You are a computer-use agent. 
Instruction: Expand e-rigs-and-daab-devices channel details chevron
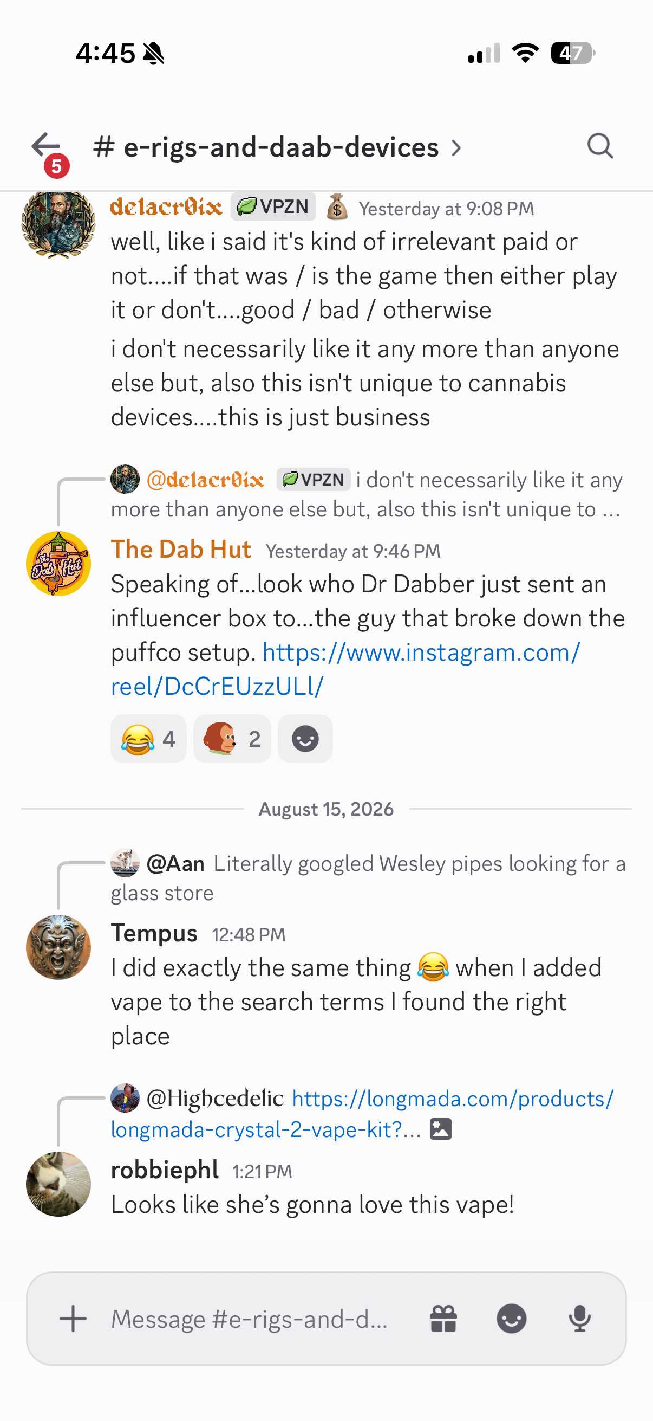tap(456, 148)
